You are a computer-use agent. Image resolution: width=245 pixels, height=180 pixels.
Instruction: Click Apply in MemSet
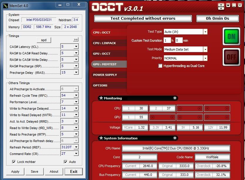tap(15, 171)
